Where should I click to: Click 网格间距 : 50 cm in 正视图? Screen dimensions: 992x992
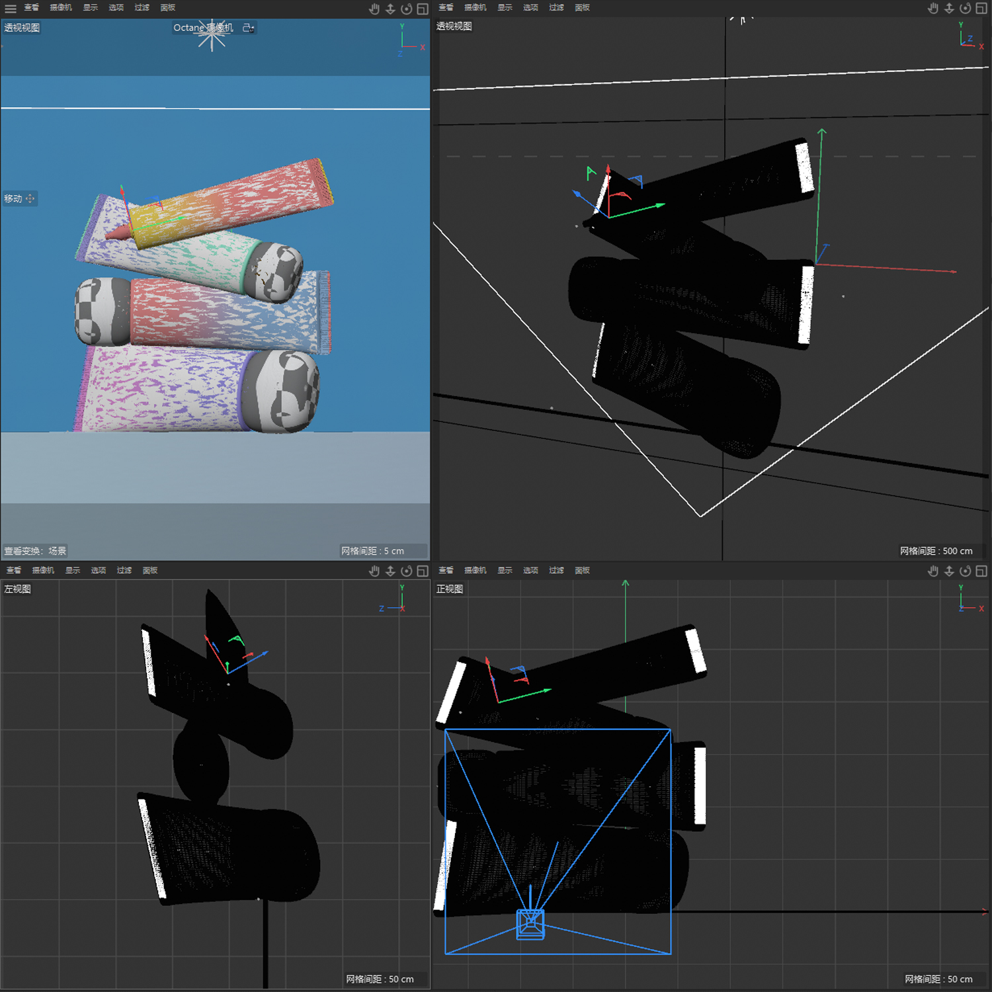pyautogui.click(x=939, y=979)
